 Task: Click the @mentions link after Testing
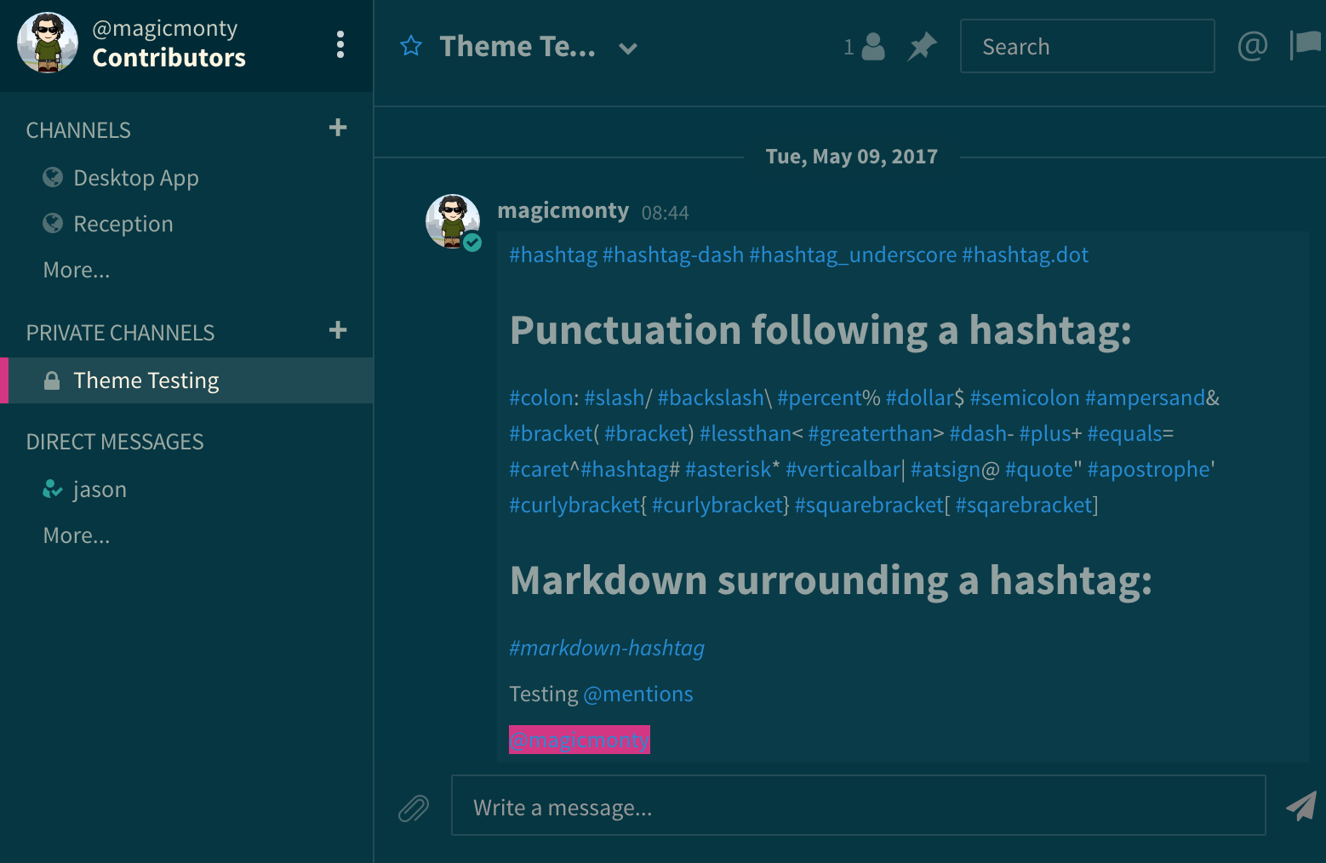638,694
